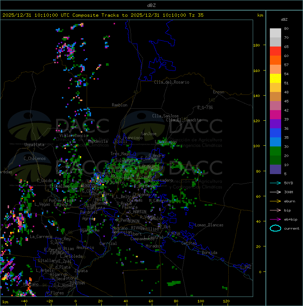Select the bright yellow 51 dBZ swatch
Screen dimensions: 303x306
coord(275,78)
